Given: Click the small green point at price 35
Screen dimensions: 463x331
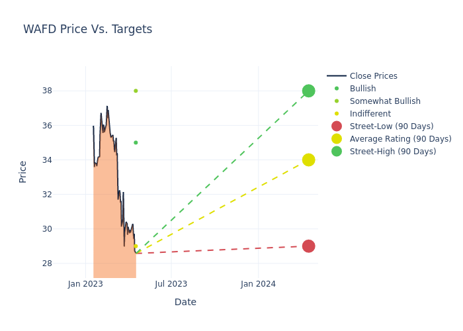Looking at the screenshot, I should (136, 142).
